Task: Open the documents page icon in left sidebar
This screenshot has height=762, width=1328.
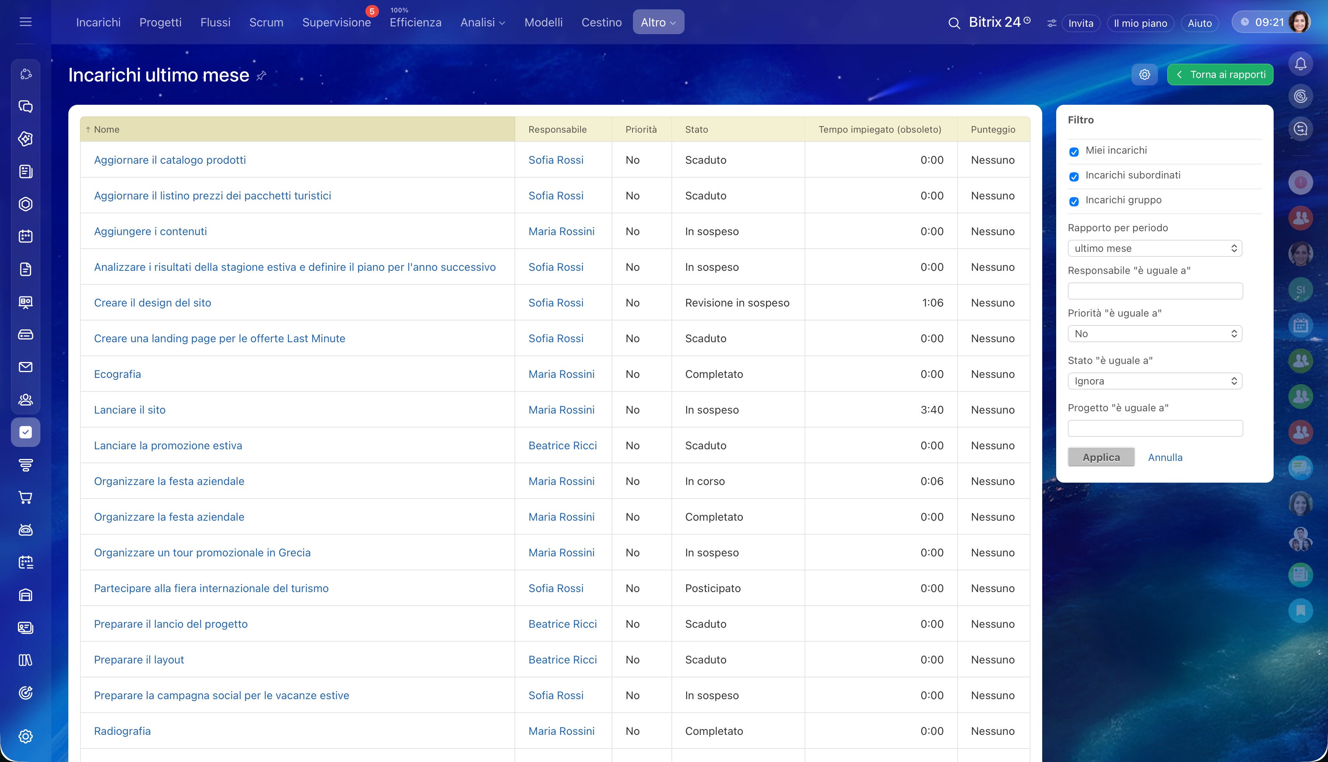Action: [26, 270]
